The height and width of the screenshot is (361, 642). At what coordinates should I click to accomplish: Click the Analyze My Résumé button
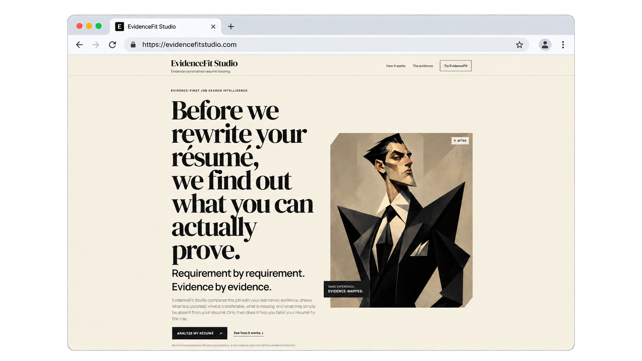click(x=200, y=333)
